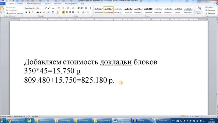Toggle strikethrough formatting
The image size is (218, 123).
tap(38, 12)
